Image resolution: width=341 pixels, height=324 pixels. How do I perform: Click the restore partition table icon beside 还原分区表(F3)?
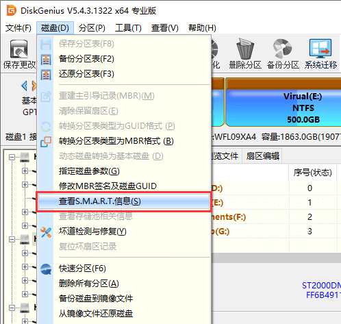point(46,75)
